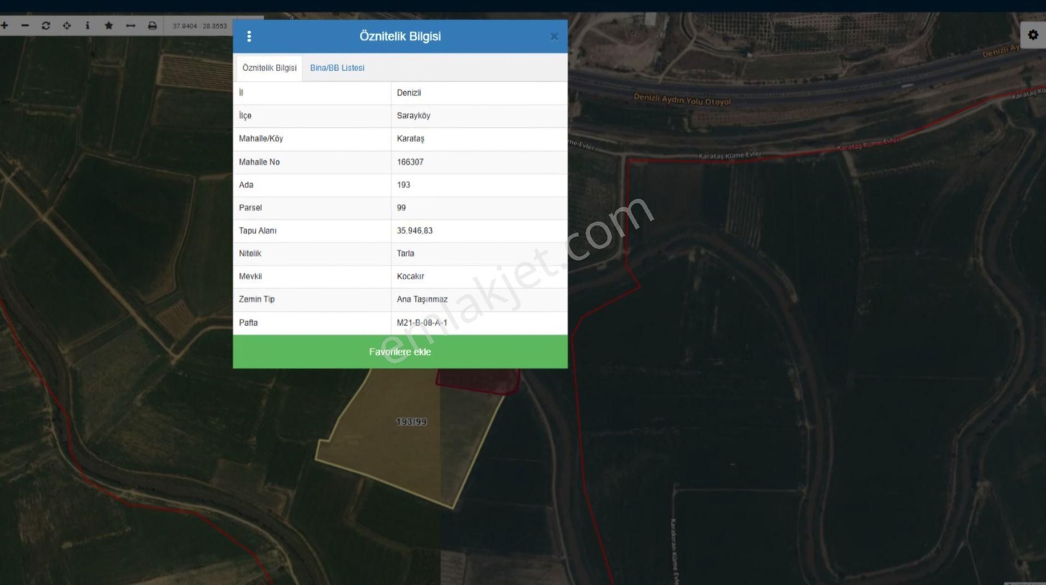This screenshot has width=1046, height=585.
Task: Select the Pafta value M21-B-08-A-1
Action: (x=422, y=322)
